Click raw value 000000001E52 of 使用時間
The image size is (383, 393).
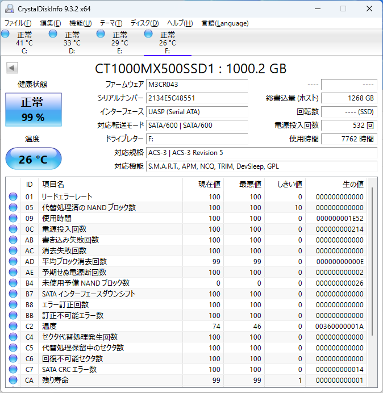pyautogui.click(x=340, y=219)
